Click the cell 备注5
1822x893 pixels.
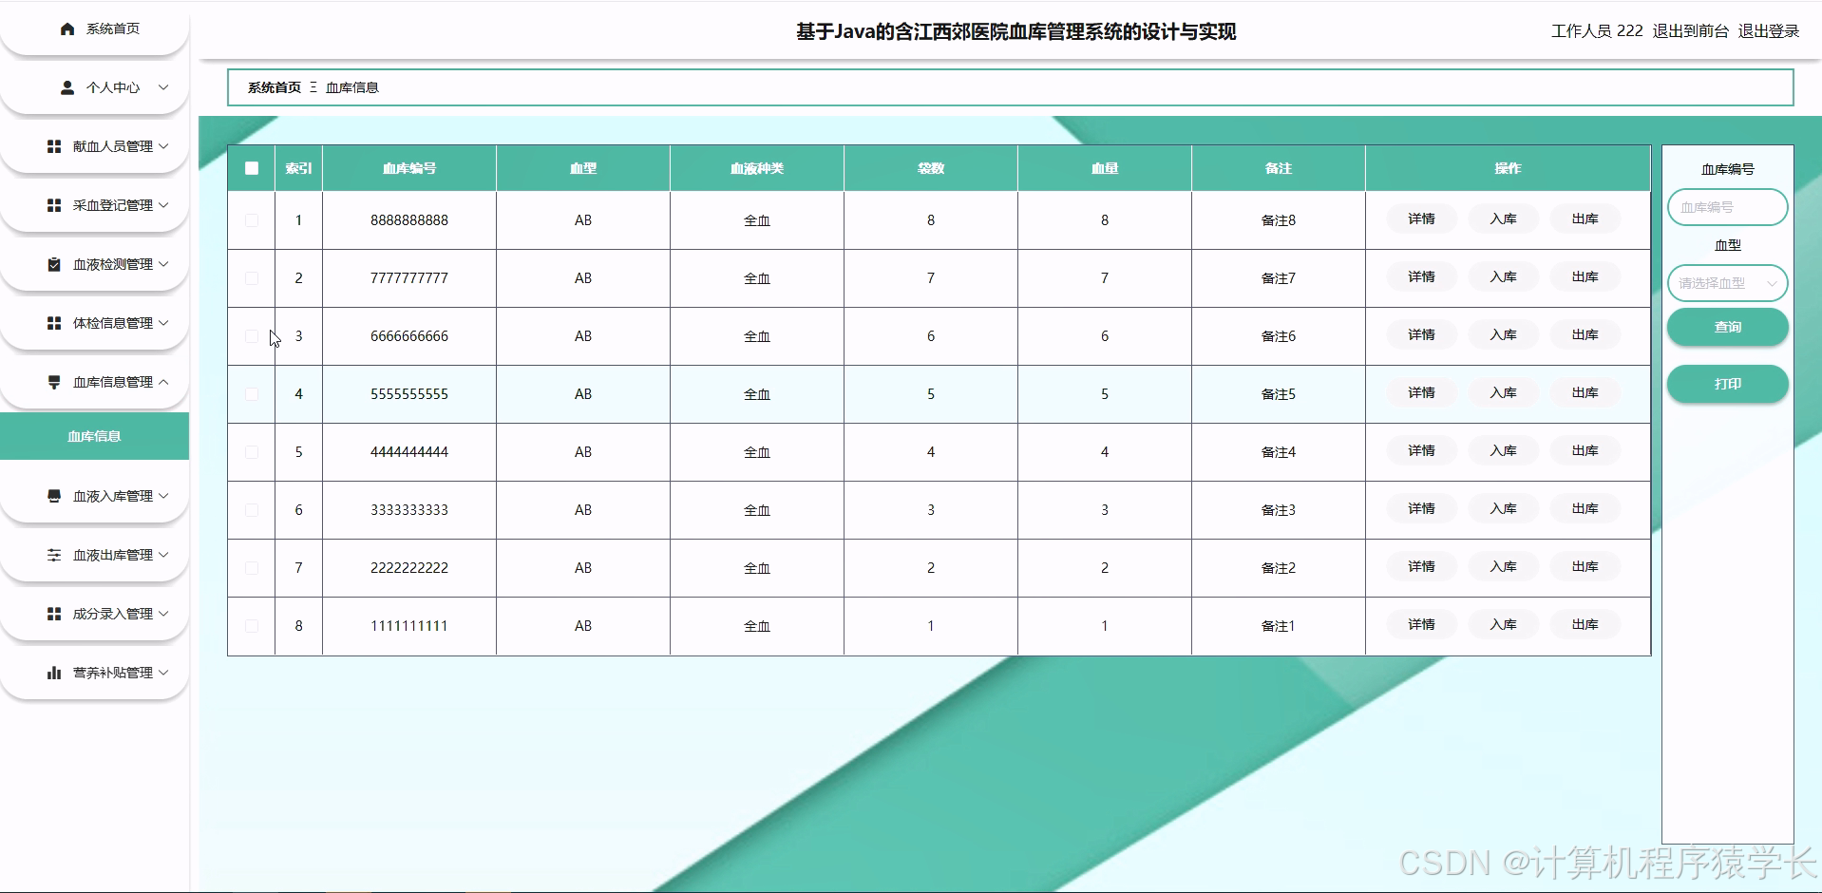1278,394
